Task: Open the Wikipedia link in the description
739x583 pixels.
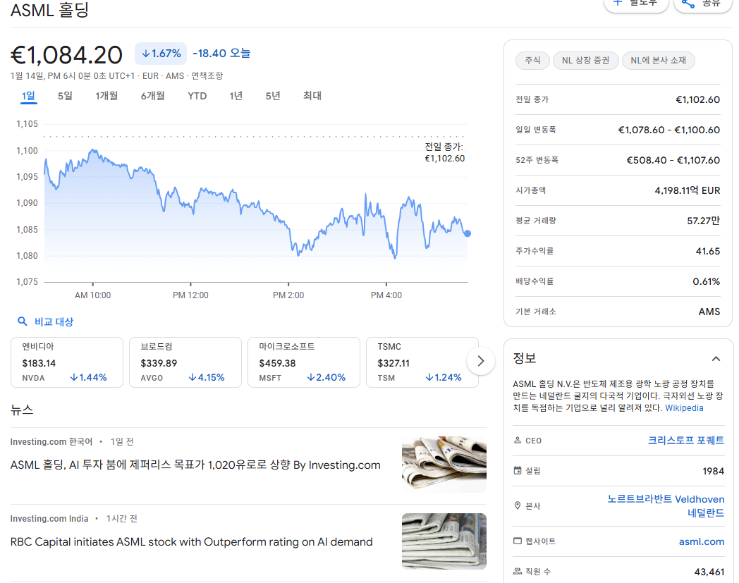Action: tap(684, 407)
